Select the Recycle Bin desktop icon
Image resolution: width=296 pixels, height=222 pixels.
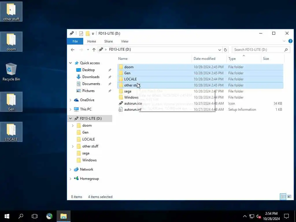pos(11,72)
